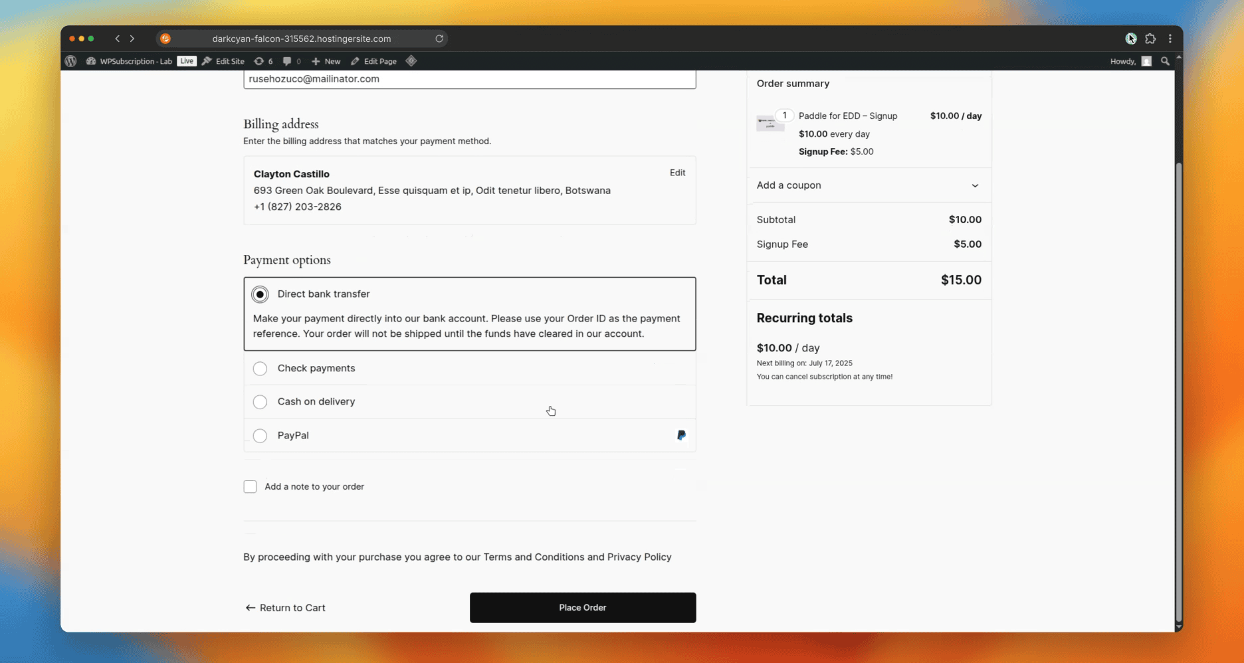
Task: Click the phone number +1 (827) 203-2826
Action: click(x=297, y=207)
